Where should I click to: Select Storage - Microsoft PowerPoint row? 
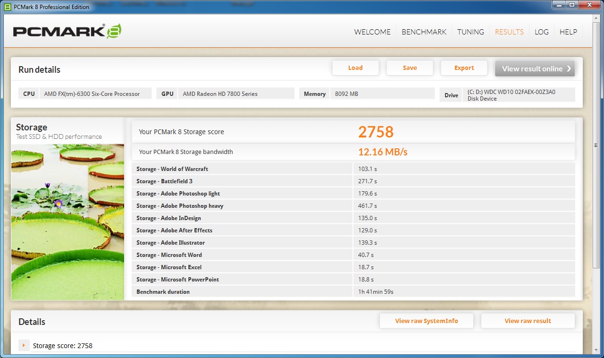click(353, 280)
